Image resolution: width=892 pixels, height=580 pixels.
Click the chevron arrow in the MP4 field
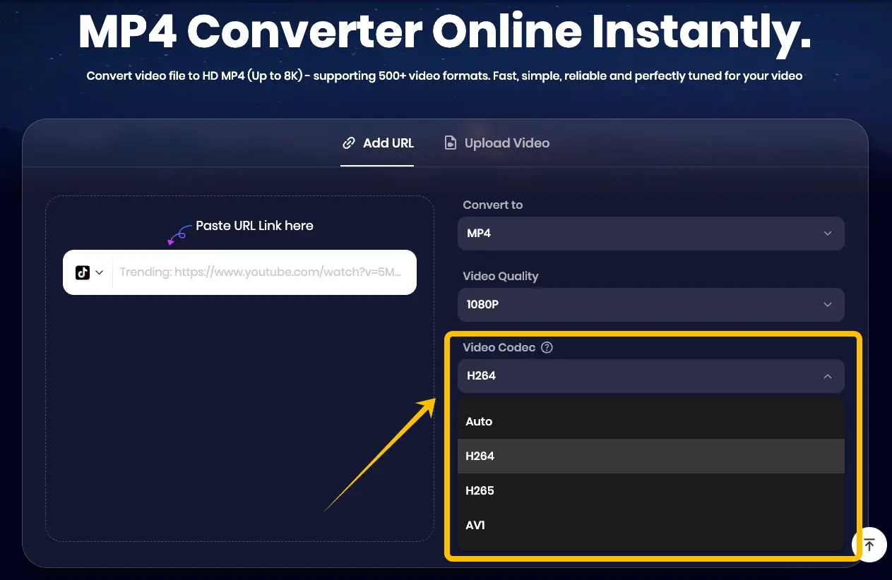pyautogui.click(x=828, y=234)
